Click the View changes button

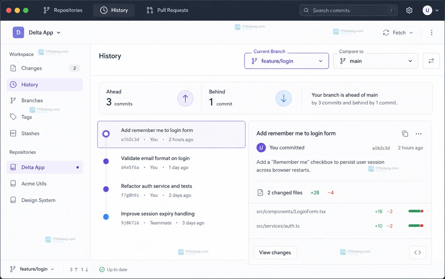275,253
